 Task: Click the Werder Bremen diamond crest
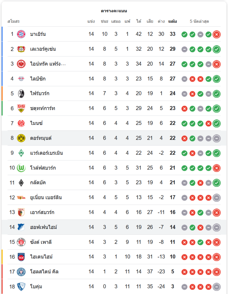21,153
